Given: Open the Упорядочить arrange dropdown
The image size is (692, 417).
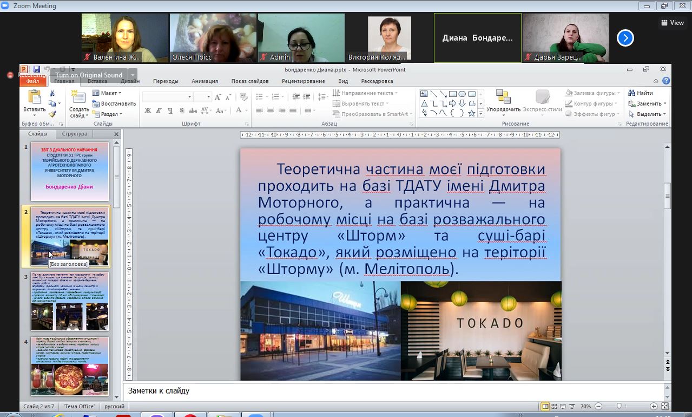Looking at the screenshot, I should [503, 109].
